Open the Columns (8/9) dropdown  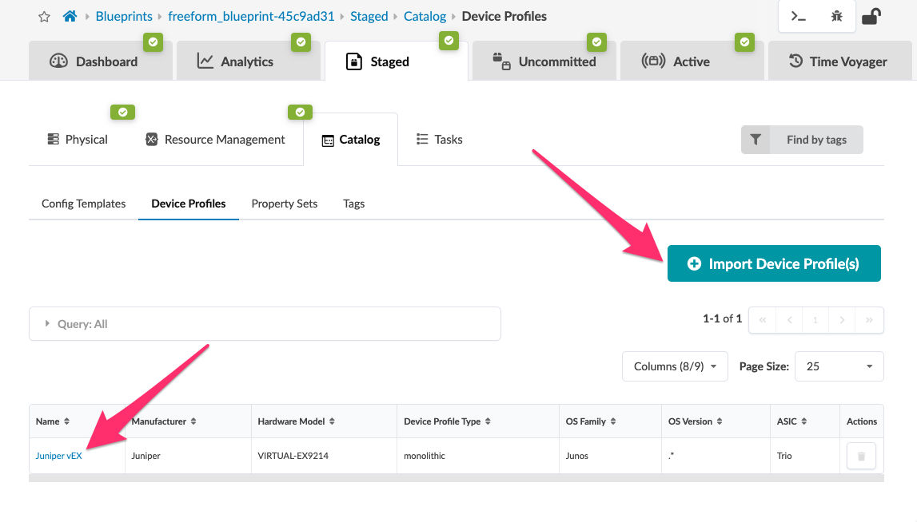[675, 366]
